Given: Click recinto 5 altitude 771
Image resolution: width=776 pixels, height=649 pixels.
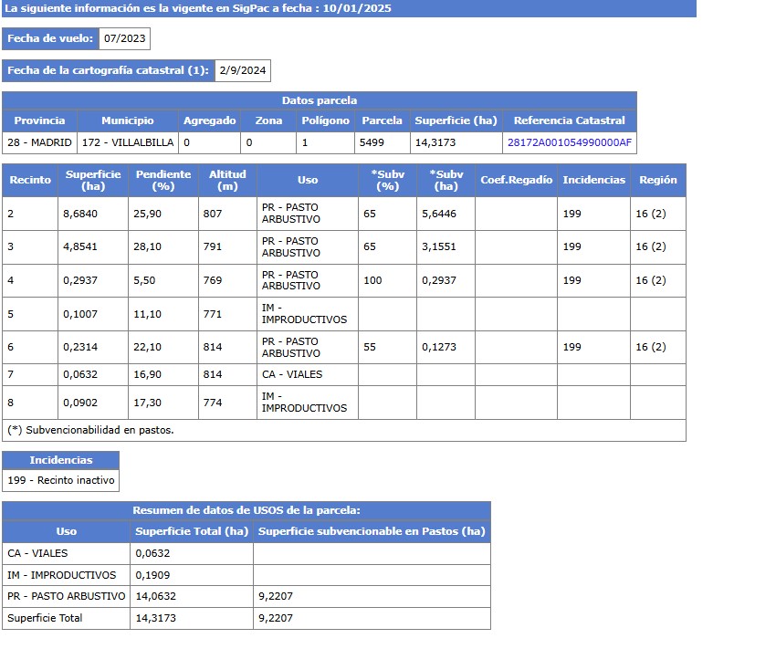Looking at the screenshot, I should 213,314.
